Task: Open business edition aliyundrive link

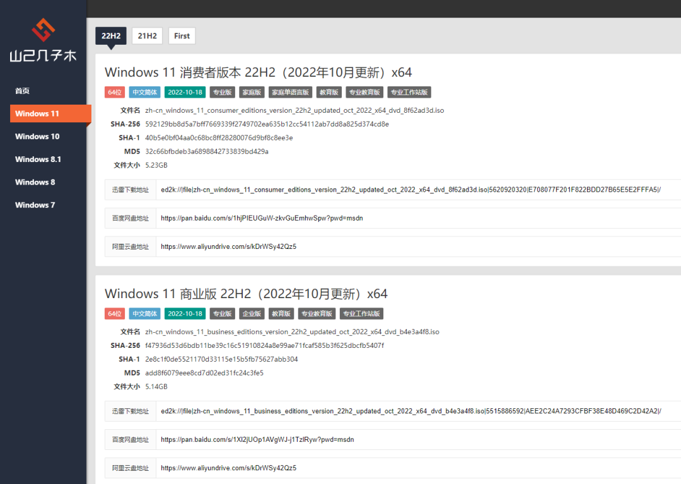Action: click(228, 468)
